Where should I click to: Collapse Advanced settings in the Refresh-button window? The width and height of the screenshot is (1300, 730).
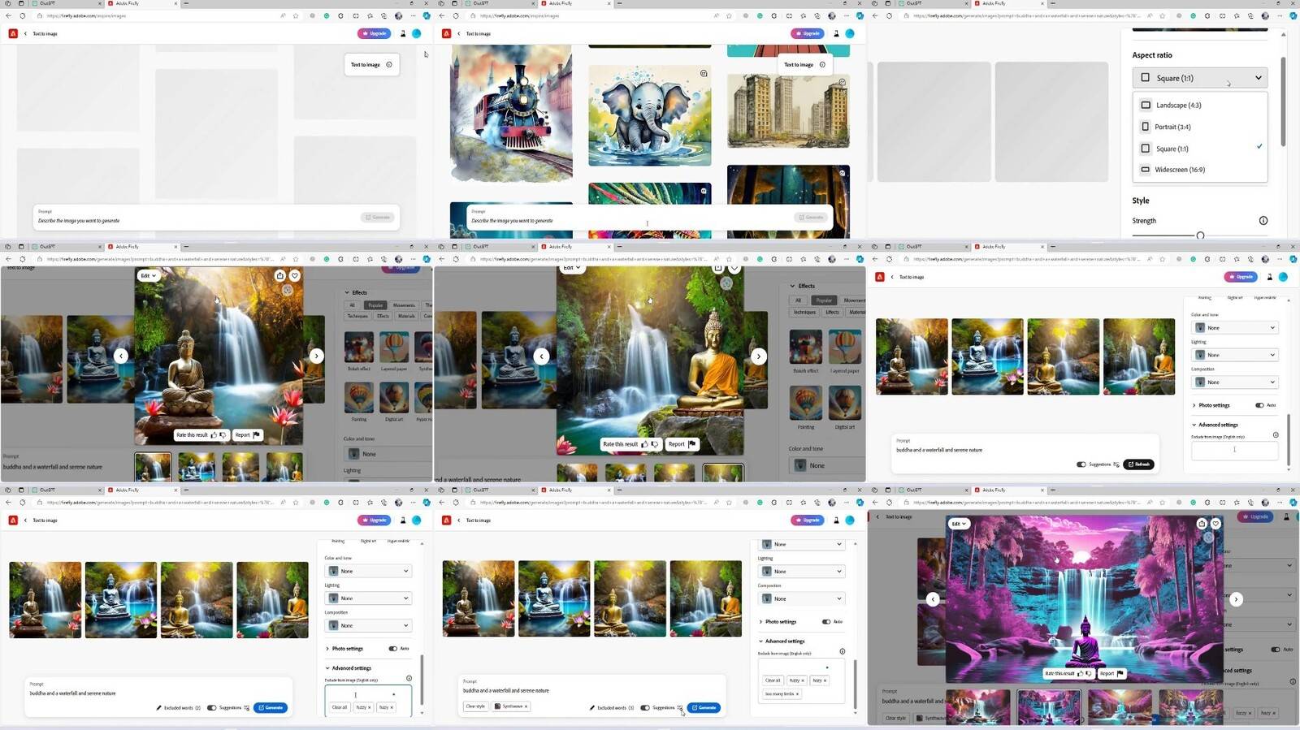[1194, 425]
